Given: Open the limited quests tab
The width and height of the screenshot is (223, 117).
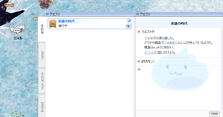Looking at the screenshot, I should click(x=42, y=106).
